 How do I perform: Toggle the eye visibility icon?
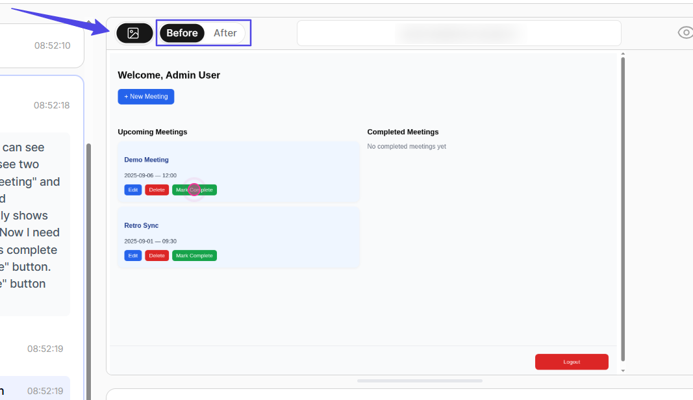click(685, 32)
